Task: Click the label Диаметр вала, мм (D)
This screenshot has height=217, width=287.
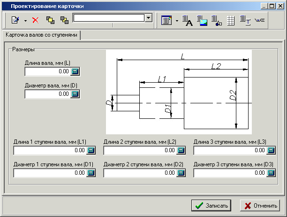Action: (x=51, y=85)
